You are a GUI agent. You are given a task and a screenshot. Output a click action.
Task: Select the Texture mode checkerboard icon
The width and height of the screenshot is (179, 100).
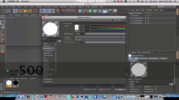[3, 27]
